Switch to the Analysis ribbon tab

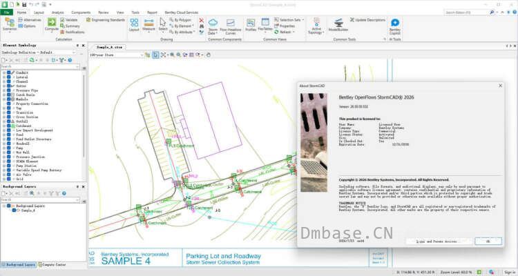(x=57, y=12)
